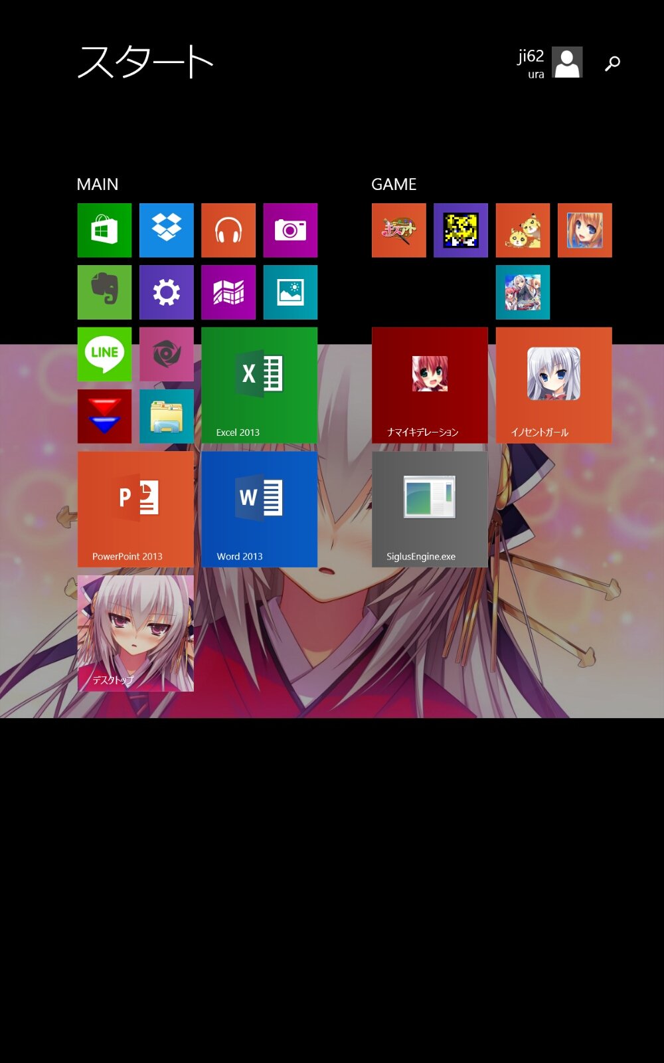Open the Maps tile
Screen dimensions: 664x1063
(228, 292)
